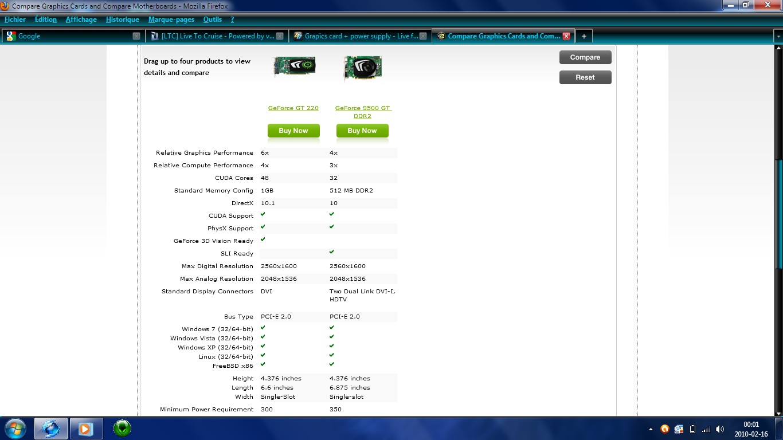This screenshot has width=783, height=440.
Task: Open the Marque-pages menu
Action: click(x=171, y=19)
